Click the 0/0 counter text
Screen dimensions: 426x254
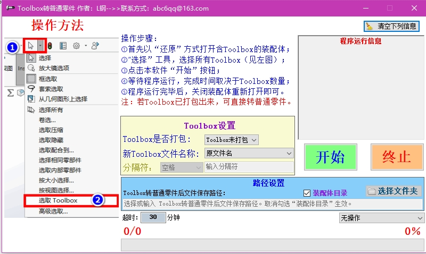(x=132, y=231)
